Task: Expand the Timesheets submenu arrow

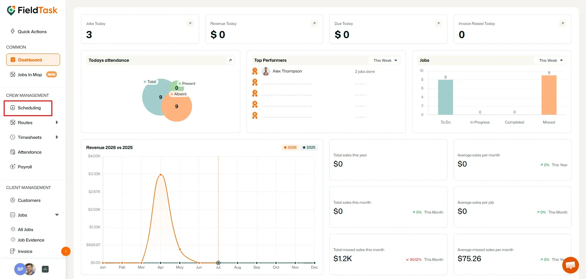Action: (57, 137)
